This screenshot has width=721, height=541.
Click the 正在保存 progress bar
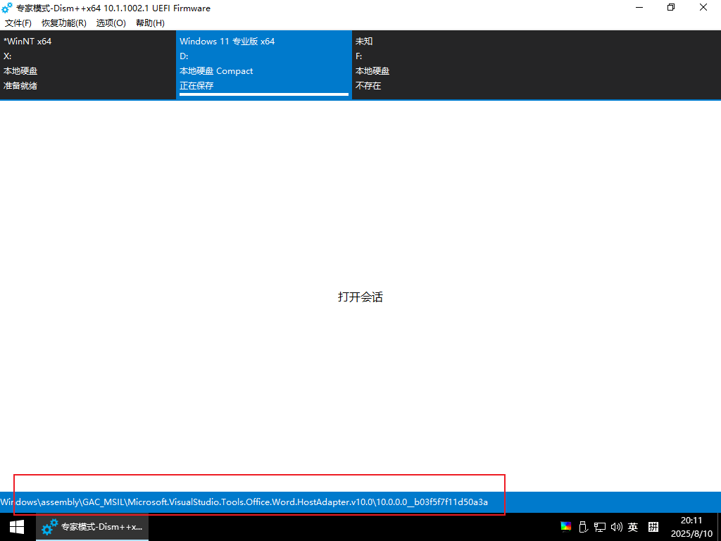pos(264,94)
